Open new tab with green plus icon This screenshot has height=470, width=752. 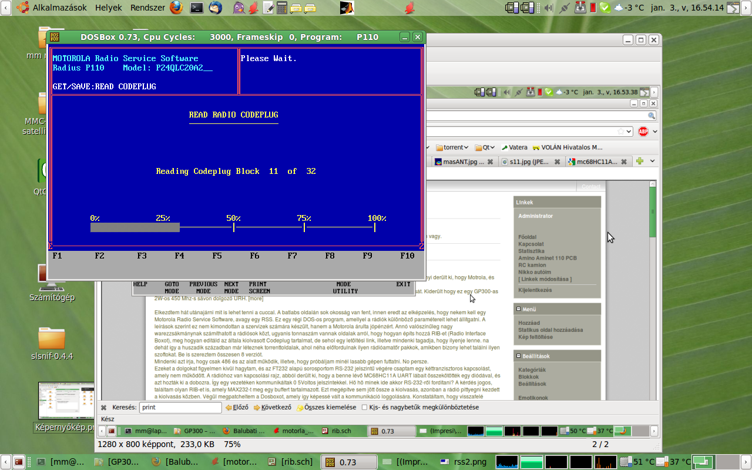coord(640,161)
